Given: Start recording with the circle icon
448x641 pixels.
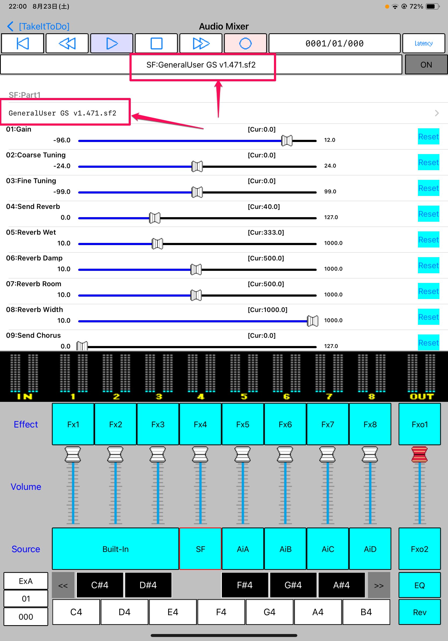Looking at the screenshot, I should pos(245,43).
